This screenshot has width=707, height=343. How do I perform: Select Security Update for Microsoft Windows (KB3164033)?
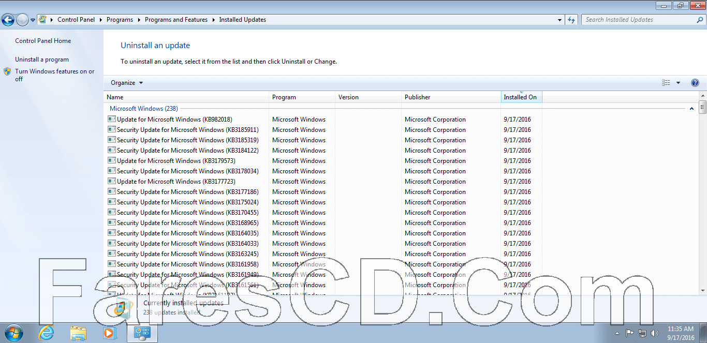[187, 244]
